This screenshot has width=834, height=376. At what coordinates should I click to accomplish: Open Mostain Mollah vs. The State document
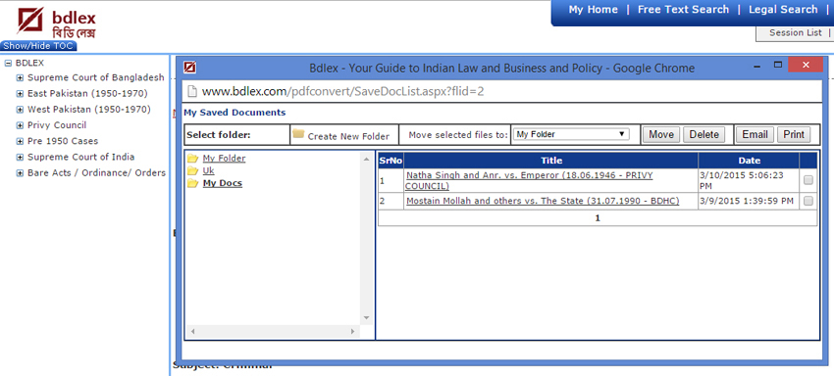click(x=543, y=201)
